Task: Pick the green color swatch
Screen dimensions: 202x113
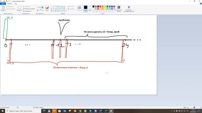Action: click(x=107, y=7)
